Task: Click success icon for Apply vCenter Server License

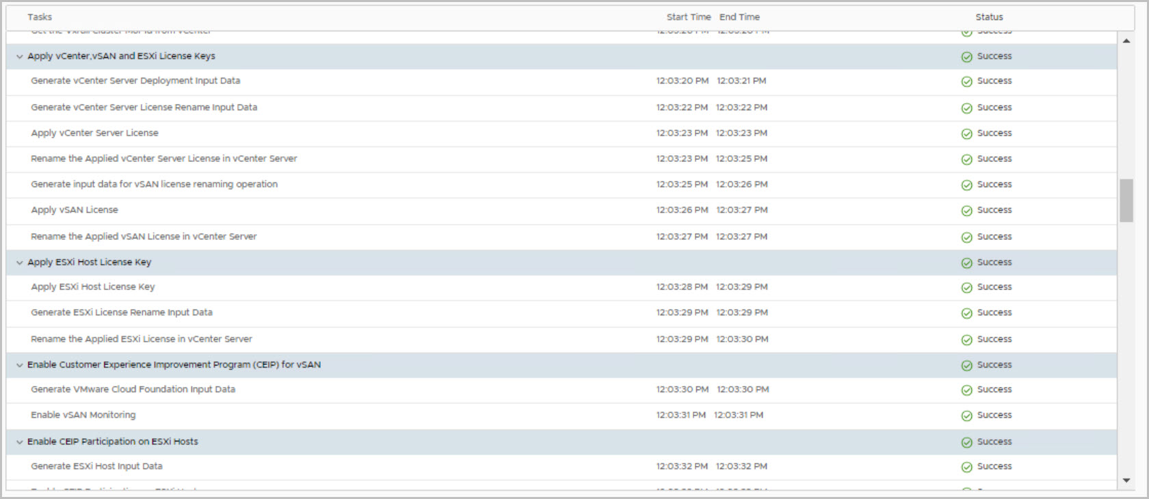Action: click(966, 134)
